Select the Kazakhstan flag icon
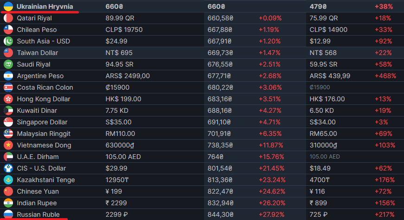The height and width of the screenshot is (220, 404). [8, 180]
